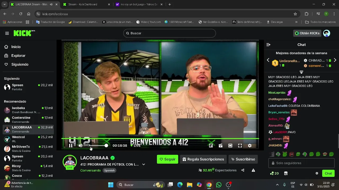This screenshot has width=339, height=190.
Task: Open chat settings gear
Action: coord(317,173)
